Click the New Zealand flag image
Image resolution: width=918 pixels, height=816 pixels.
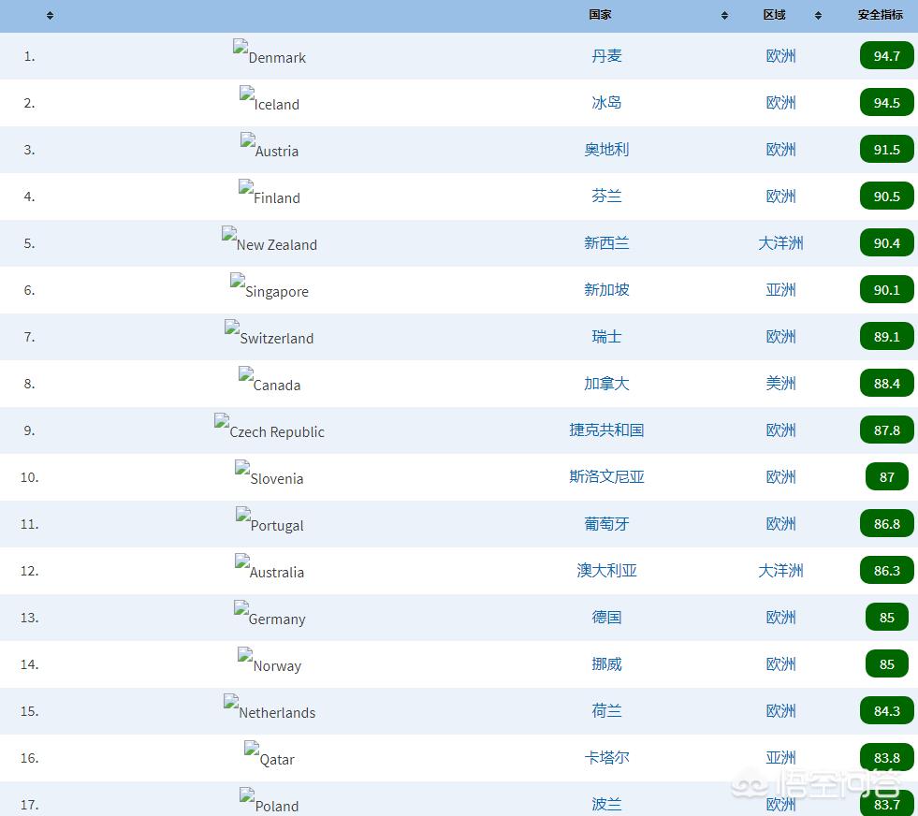pos(229,234)
